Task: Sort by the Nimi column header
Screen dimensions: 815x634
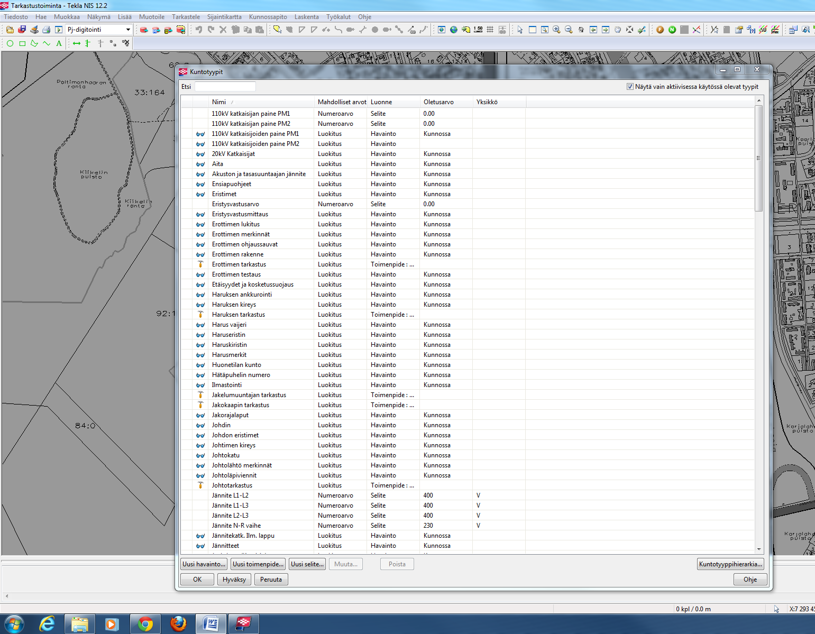Action: [x=261, y=102]
